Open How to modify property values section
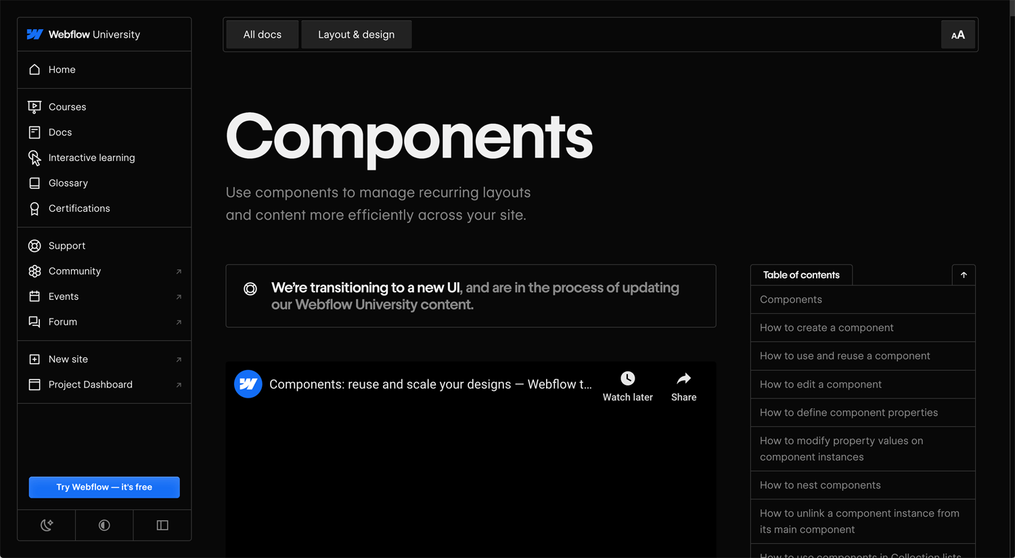This screenshot has height=558, width=1015. point(863,449)
